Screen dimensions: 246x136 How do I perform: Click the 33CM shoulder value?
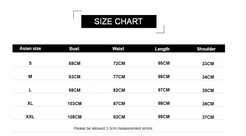pyautogui.click(x=208, y=64)
